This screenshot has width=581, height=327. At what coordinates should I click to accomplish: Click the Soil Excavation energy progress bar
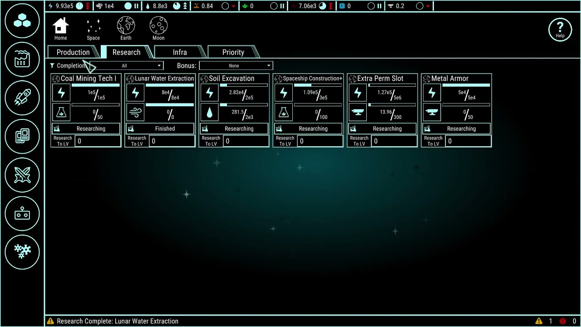coord(244,85)
